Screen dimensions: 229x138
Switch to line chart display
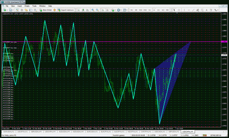88,10
